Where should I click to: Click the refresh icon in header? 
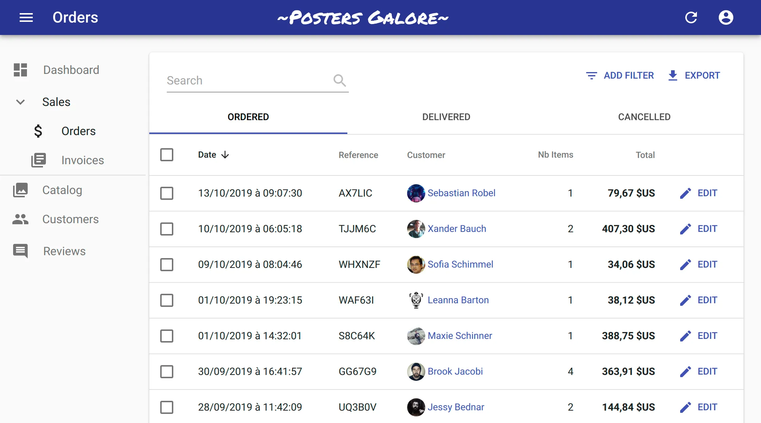coord(691,17)
